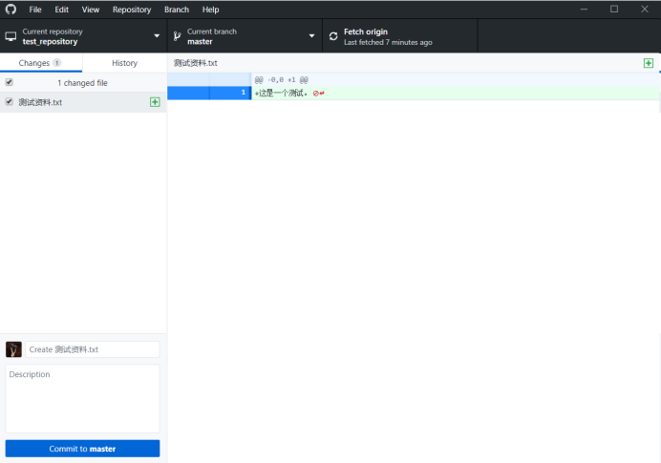This screenshot has height=463, width=661.
Task: Switch to the History tab
Action: pyautogui.click(x=125, y=63)
